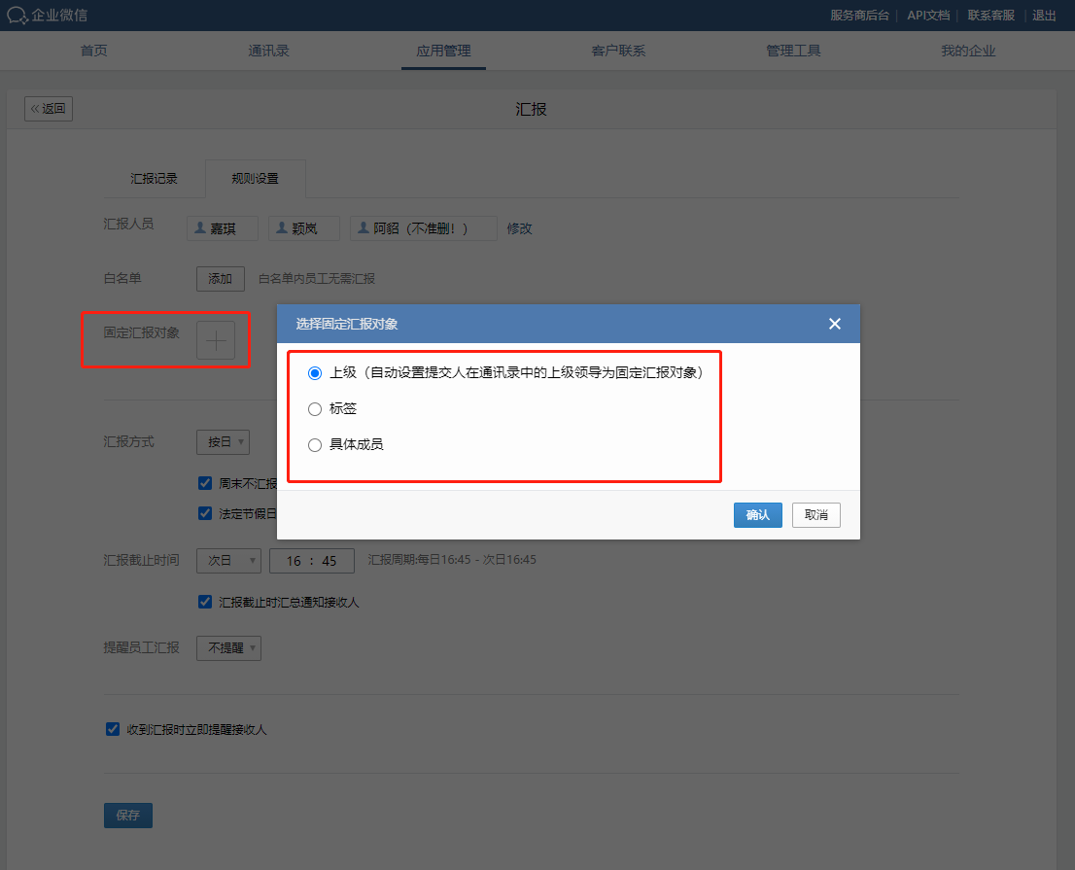Open the 按日 汇报方式 dropdown
Viewport: 1075px width, 870px height.
(223, 442)
